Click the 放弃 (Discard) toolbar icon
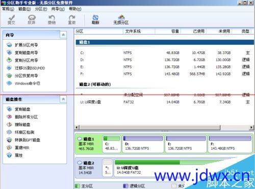 tap(32, 19)
